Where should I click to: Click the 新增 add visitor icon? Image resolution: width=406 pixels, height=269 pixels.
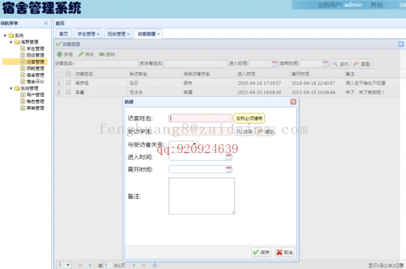click(x=59, y=54)
